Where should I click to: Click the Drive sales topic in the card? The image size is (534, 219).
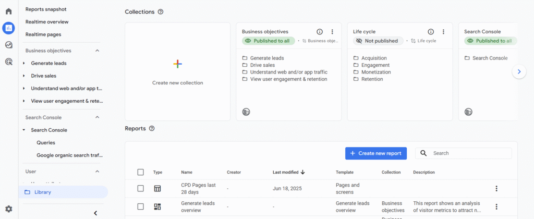pyautogui.click(x=263, y=65)
